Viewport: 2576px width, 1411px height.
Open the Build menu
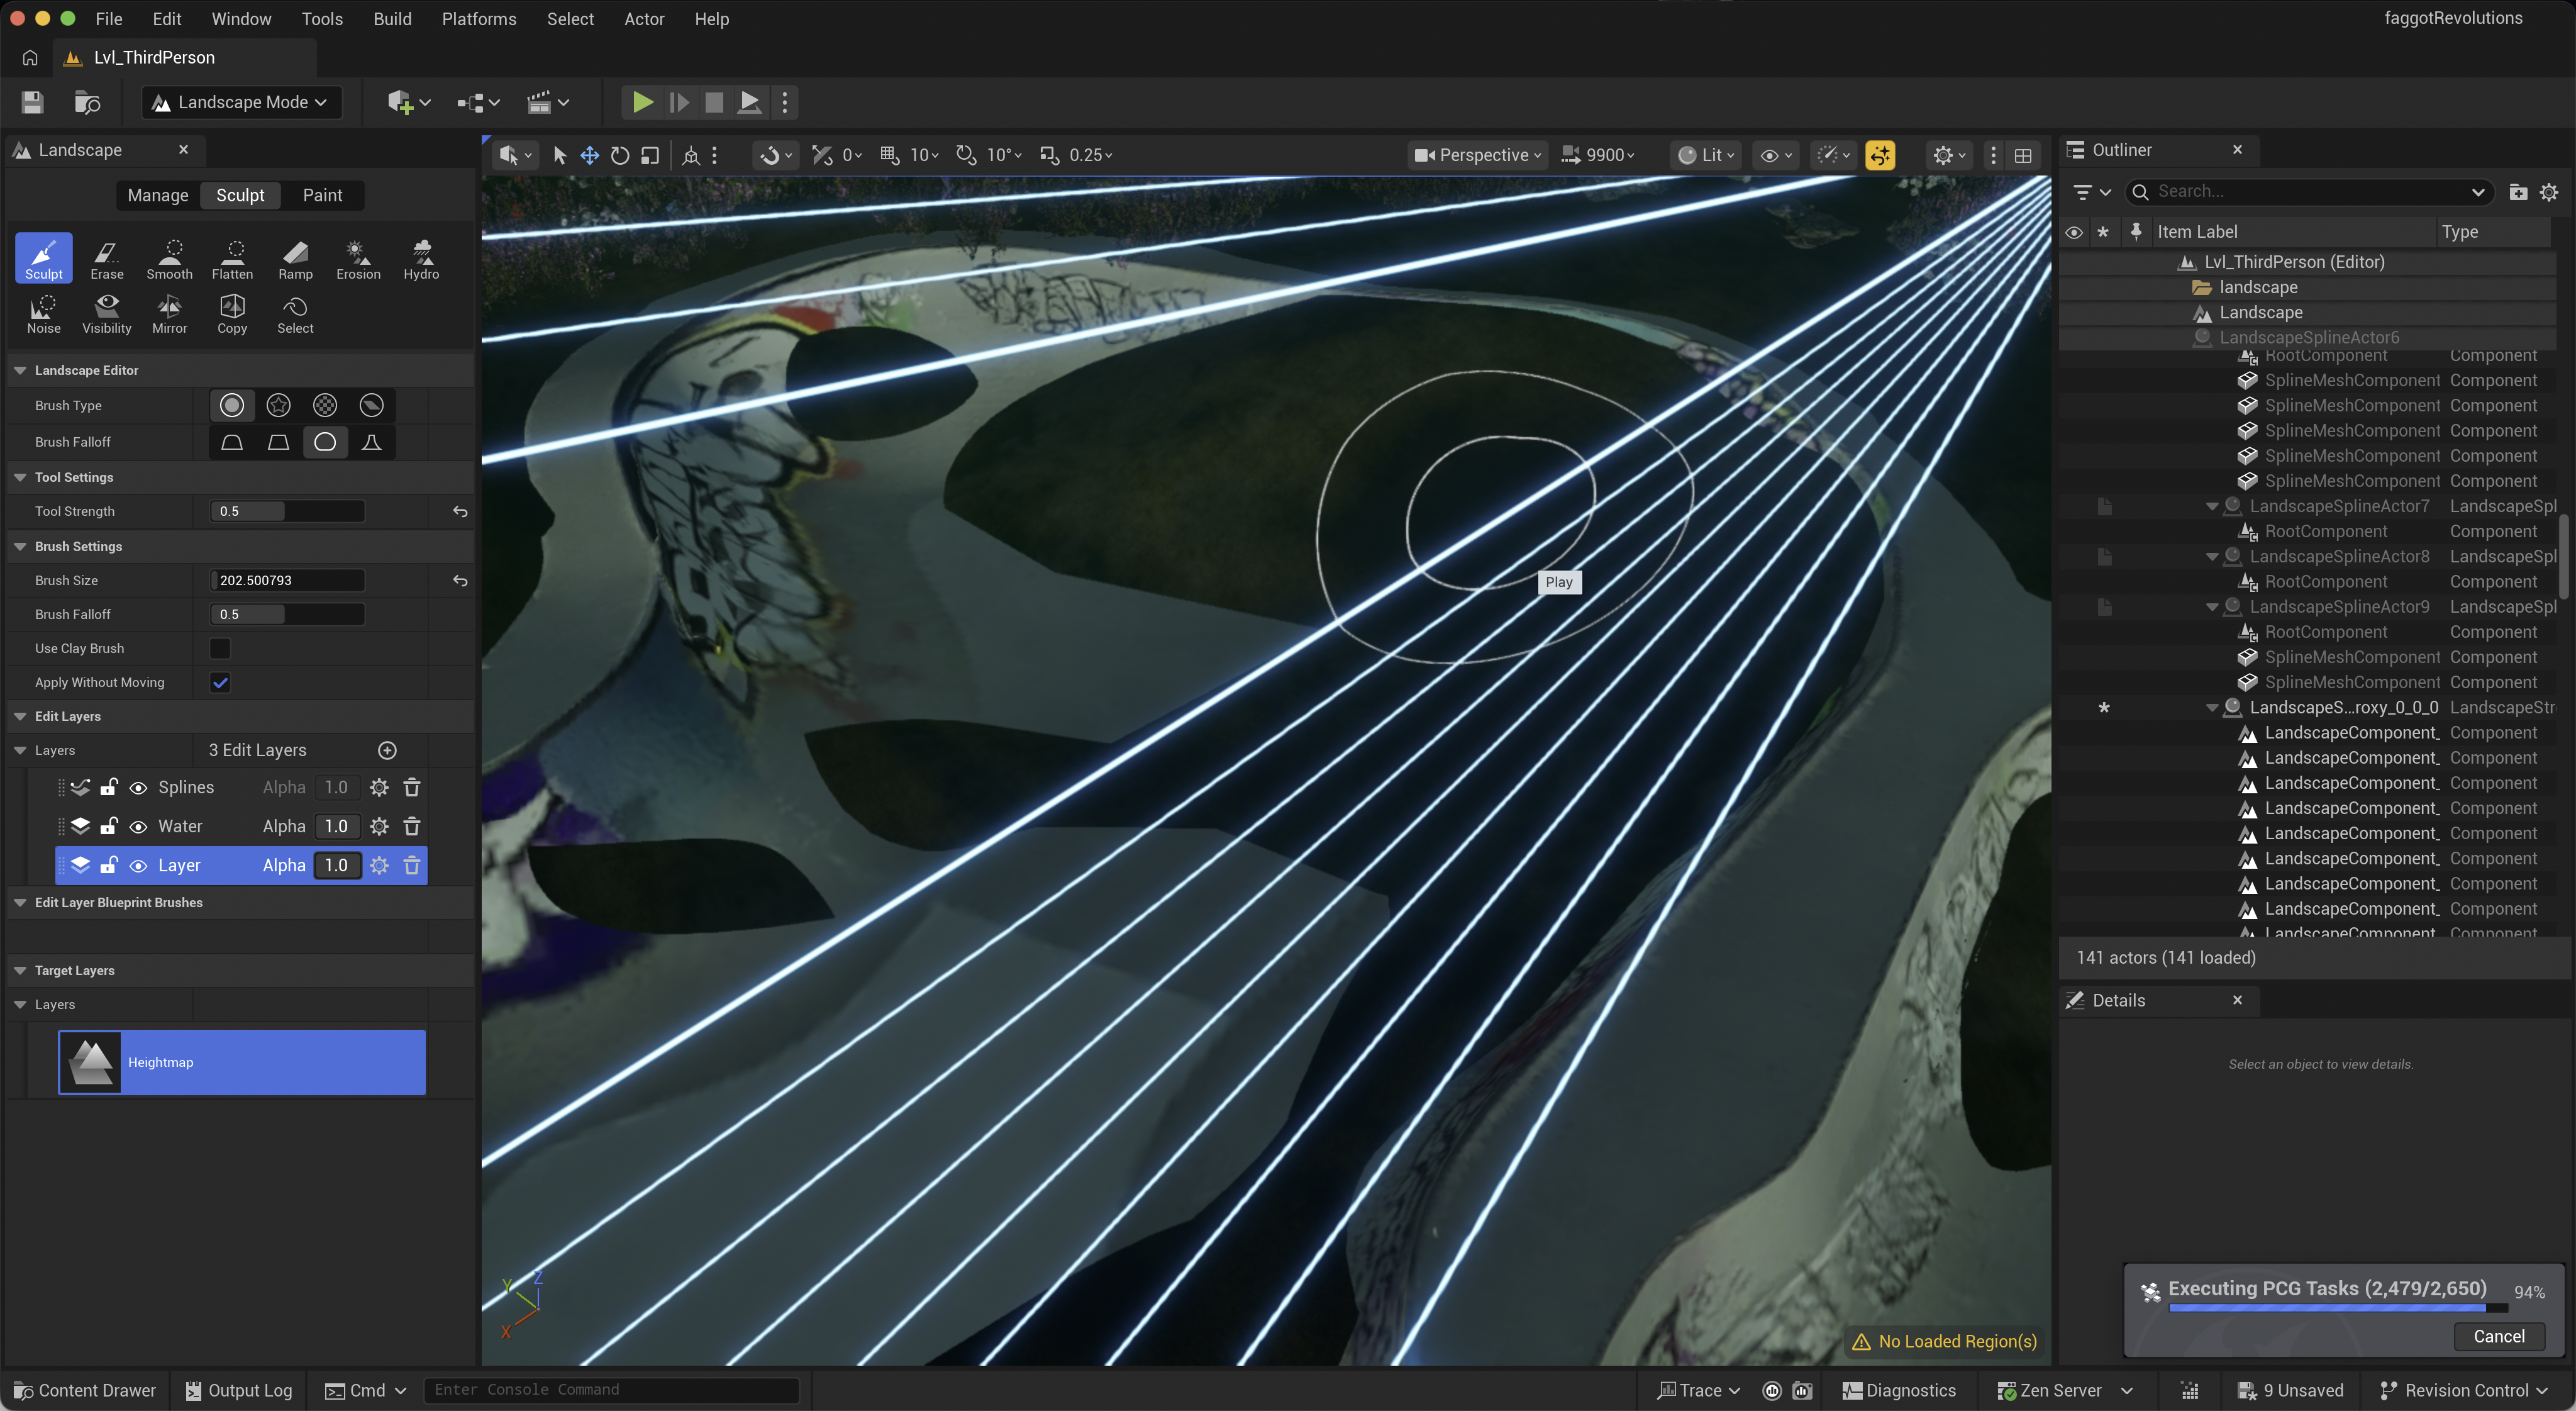(392, 19)
